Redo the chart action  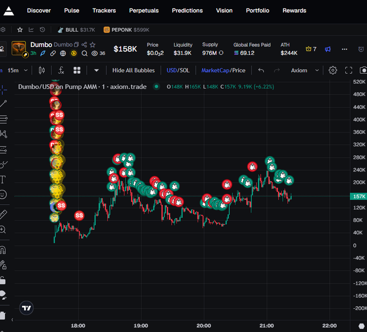277,71
